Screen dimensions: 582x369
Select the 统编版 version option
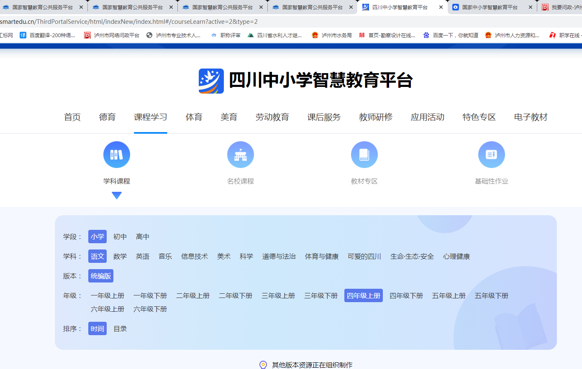pyautogui.click(x=101, y=276)
